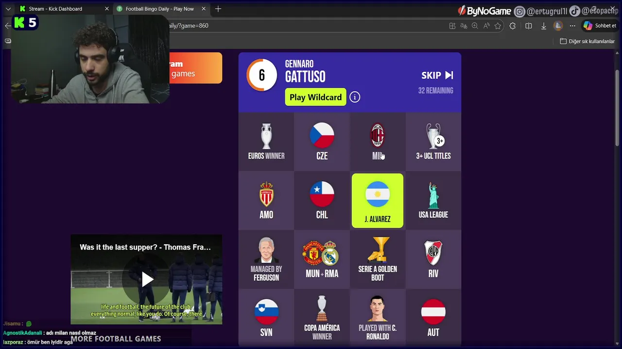Open the translate page icon
Viewport: 622px width, 349px height.
click(x=464, y=26)
